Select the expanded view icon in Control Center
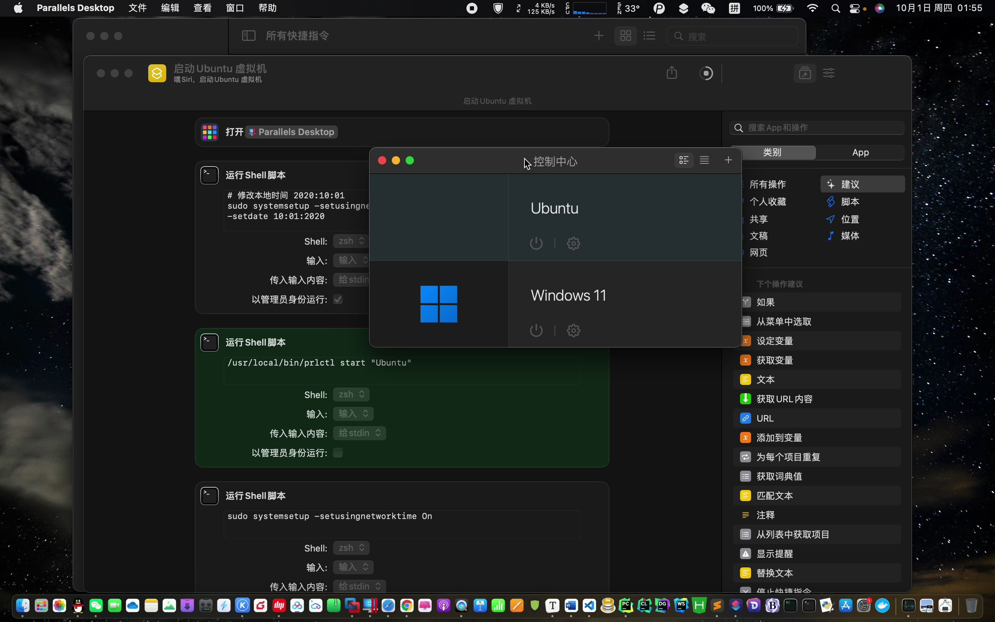Image resolution: width=995 pixels, height=622 pixels. (x=684, y=160)
